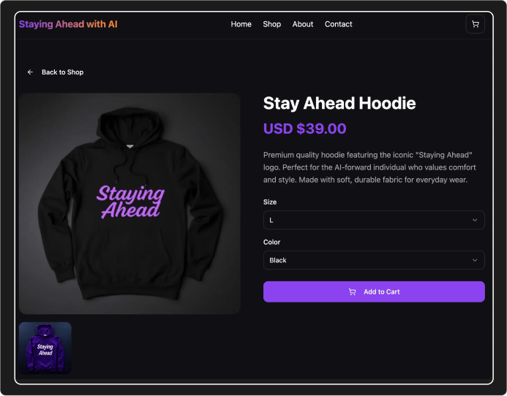This screenshot has height=396, width=507.
Task: Select the purple hoodie thumbnail
Action: tap(45, 349)
